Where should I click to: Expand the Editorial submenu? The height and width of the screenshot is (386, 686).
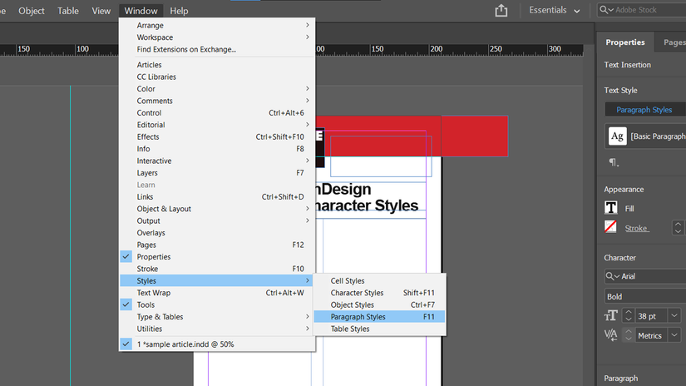(217, 125)
